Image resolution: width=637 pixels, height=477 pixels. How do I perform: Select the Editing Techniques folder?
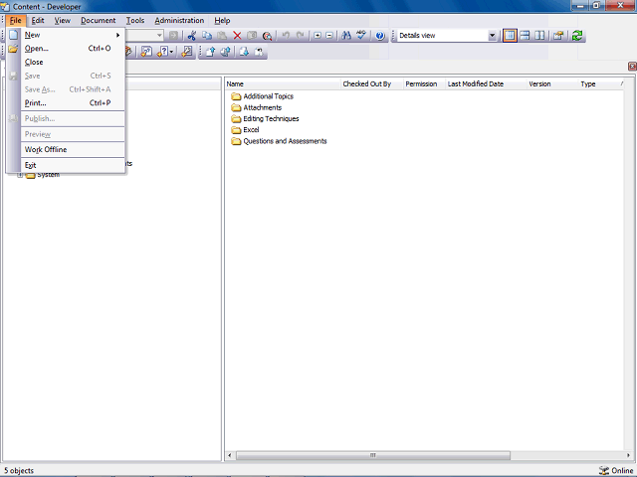point(265,119)
